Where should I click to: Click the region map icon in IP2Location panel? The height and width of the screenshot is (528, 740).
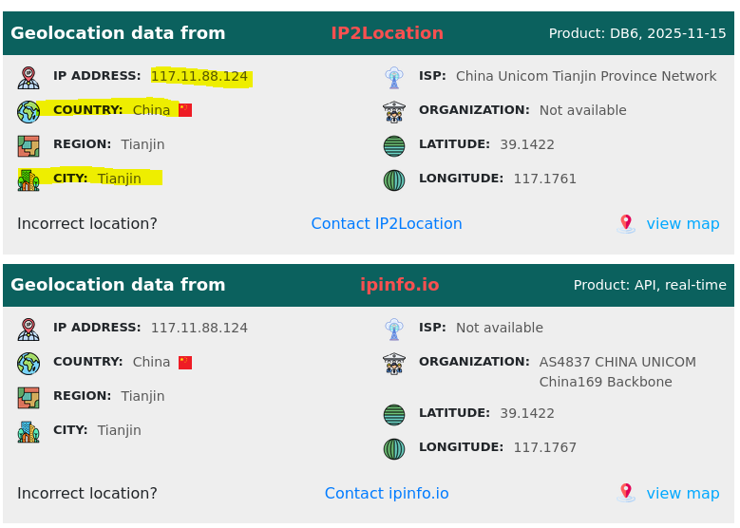pos(28,146)
